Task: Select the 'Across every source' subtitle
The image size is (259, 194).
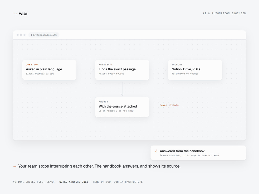Action: pos(111,74)
